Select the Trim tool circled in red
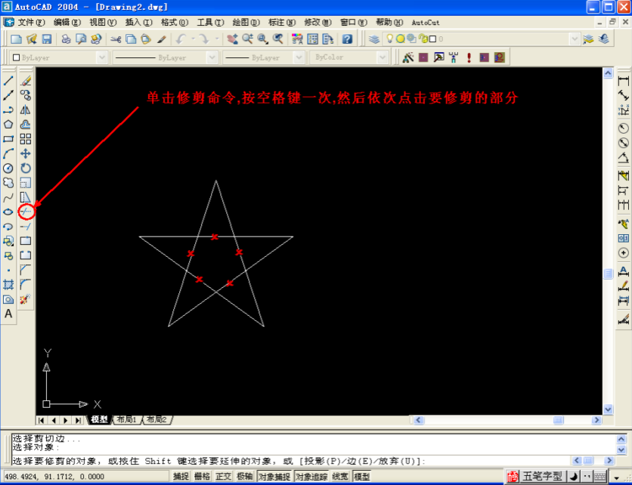Viewport: 632px width, 485px height. point(26,211)
